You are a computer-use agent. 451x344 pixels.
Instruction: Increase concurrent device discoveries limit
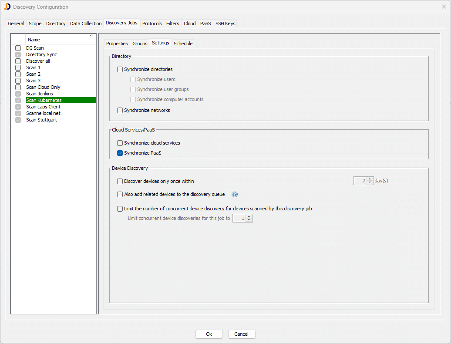click(x=249, y=216)
